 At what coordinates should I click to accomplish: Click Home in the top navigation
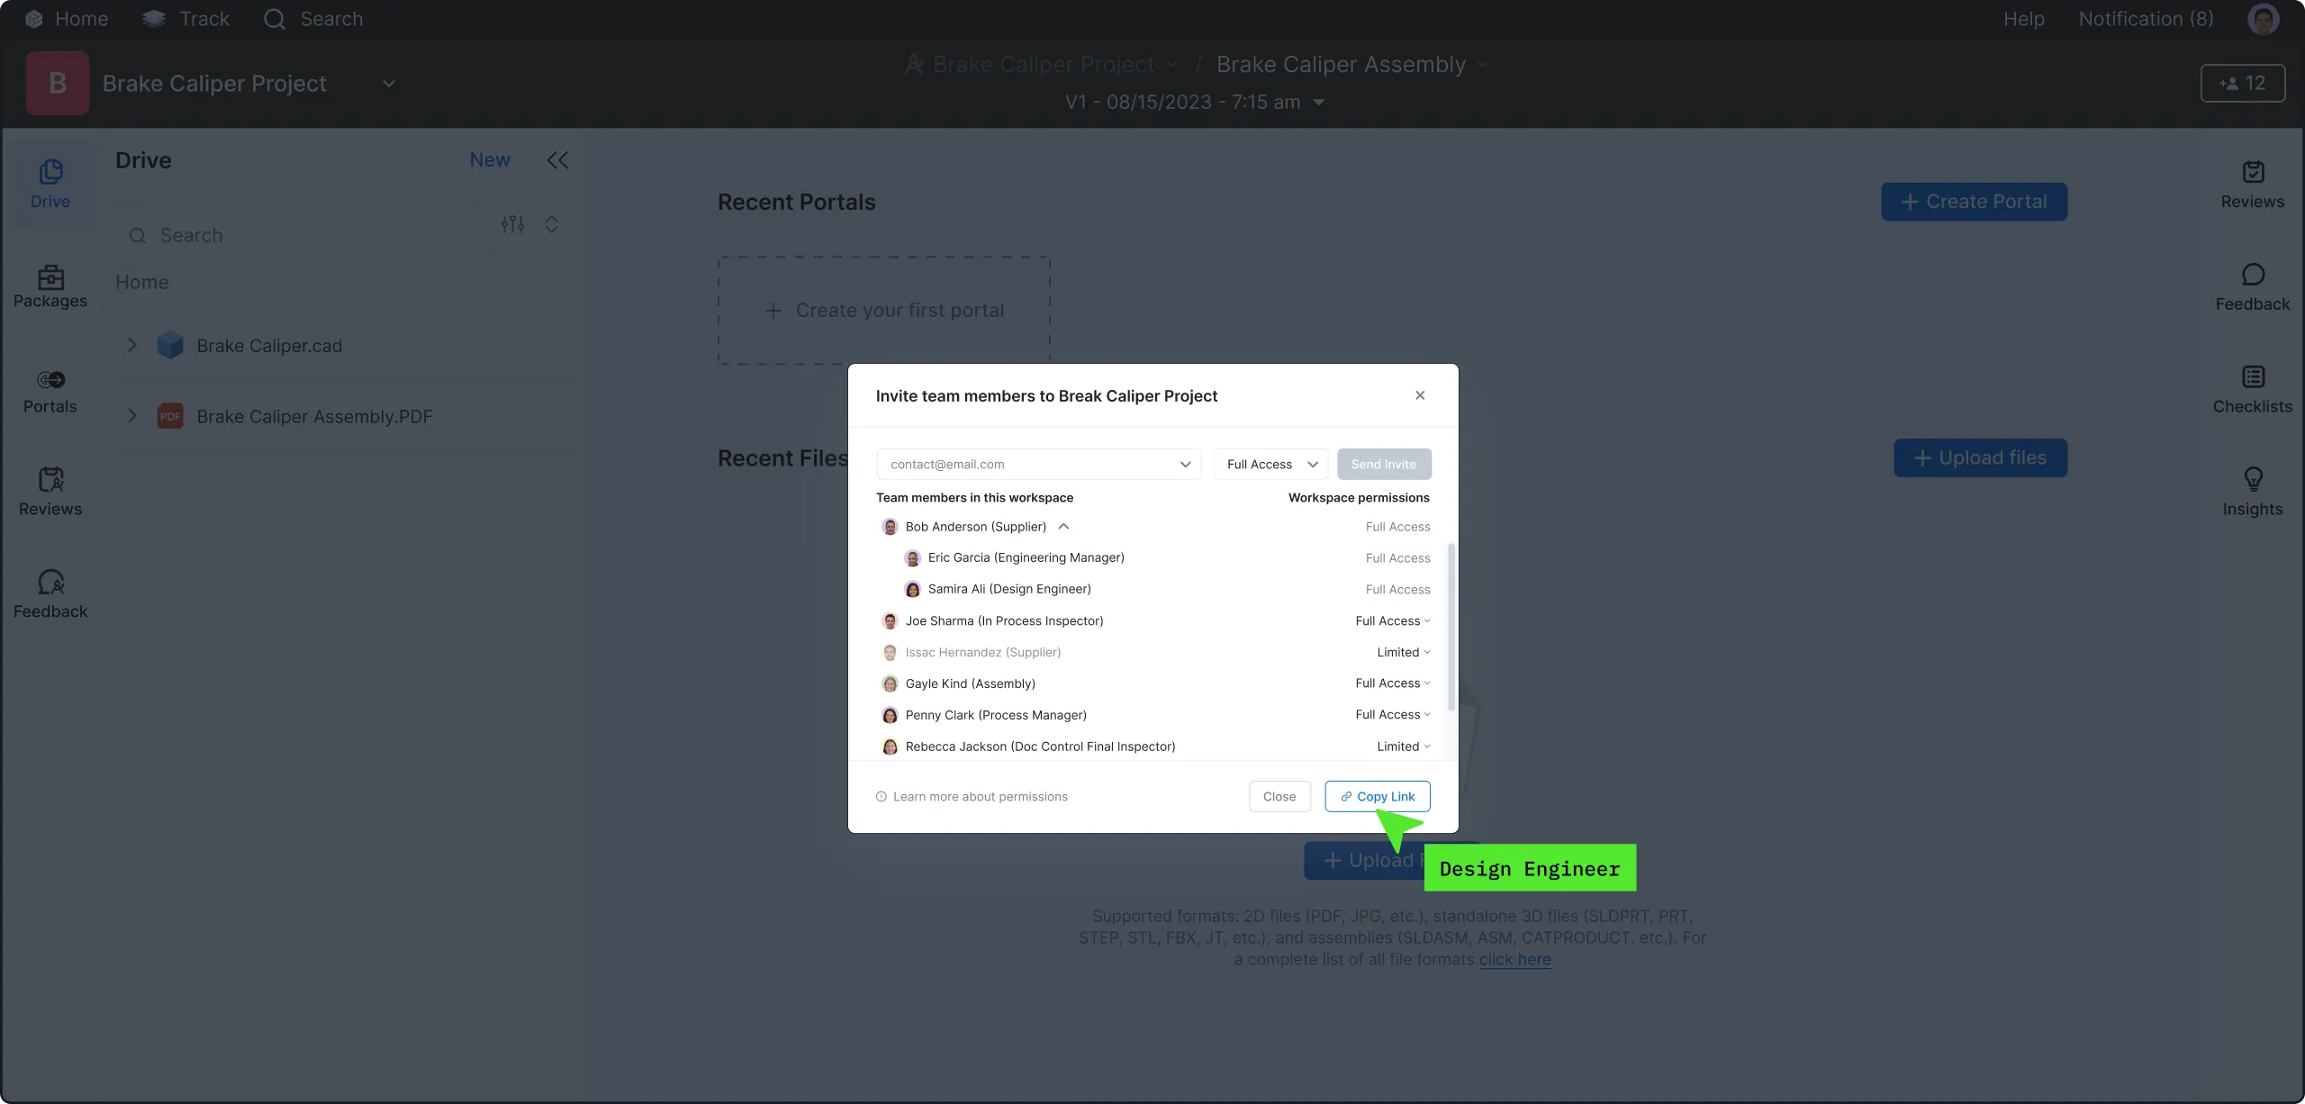click(x=66, y=18)
